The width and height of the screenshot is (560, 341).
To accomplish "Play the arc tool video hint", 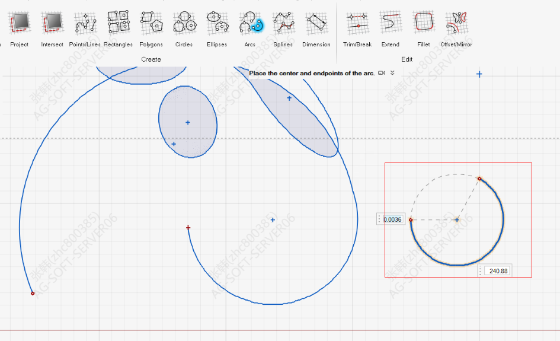I will pos(382,73).
